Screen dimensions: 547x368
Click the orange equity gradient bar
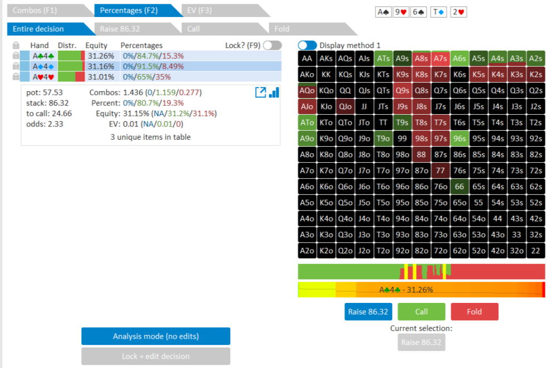tap(421, 290)
